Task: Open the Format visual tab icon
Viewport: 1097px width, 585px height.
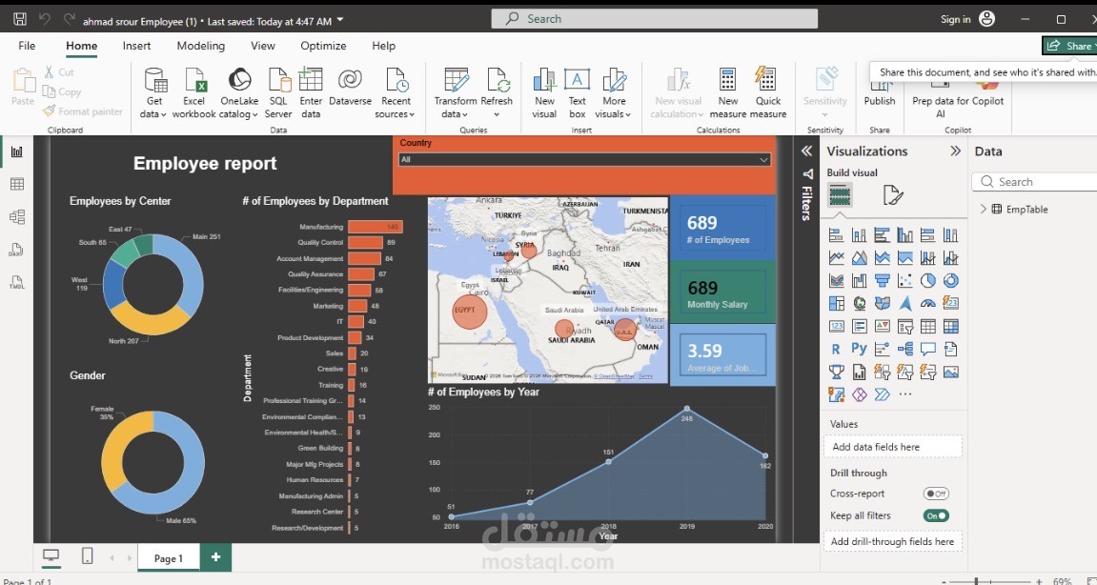Action: pos(893,195)
